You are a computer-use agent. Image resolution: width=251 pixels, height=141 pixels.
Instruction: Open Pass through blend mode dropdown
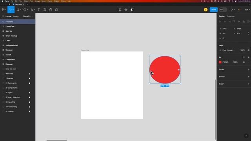point(228,50)
